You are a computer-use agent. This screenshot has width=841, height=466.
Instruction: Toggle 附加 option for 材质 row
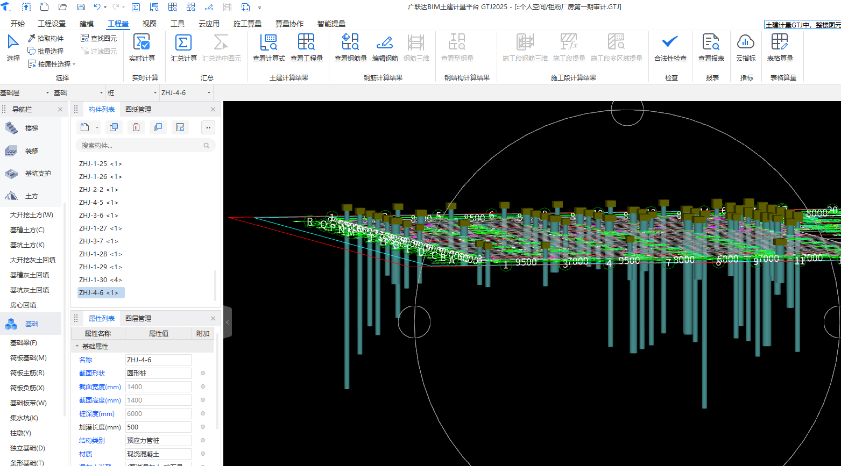coord(203,454)
